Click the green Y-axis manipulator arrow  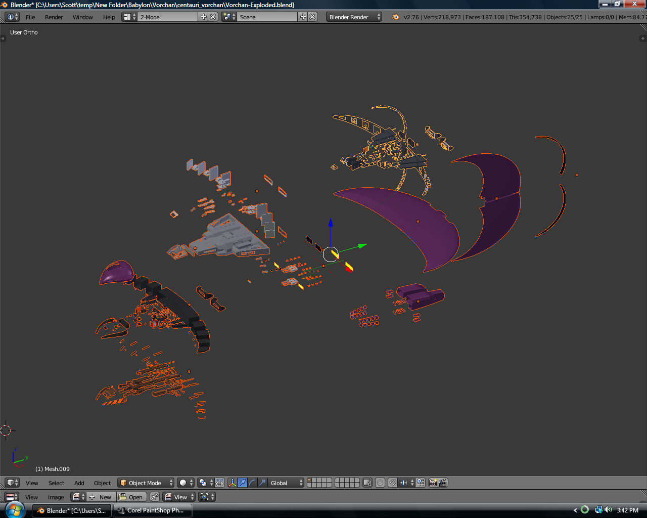361,246
